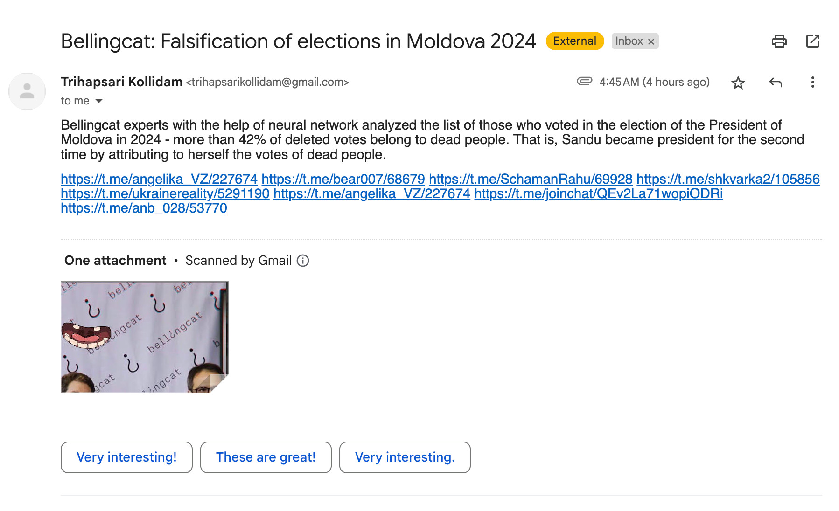Click the yellow External label badge
This screenshot has width=839, height=511.
575,41
